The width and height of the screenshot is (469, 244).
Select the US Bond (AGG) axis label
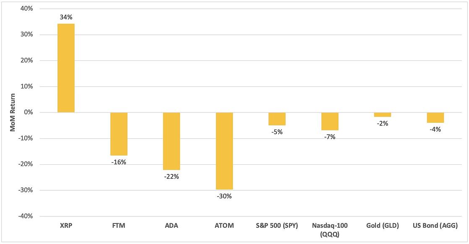click(x=435, y=226)
